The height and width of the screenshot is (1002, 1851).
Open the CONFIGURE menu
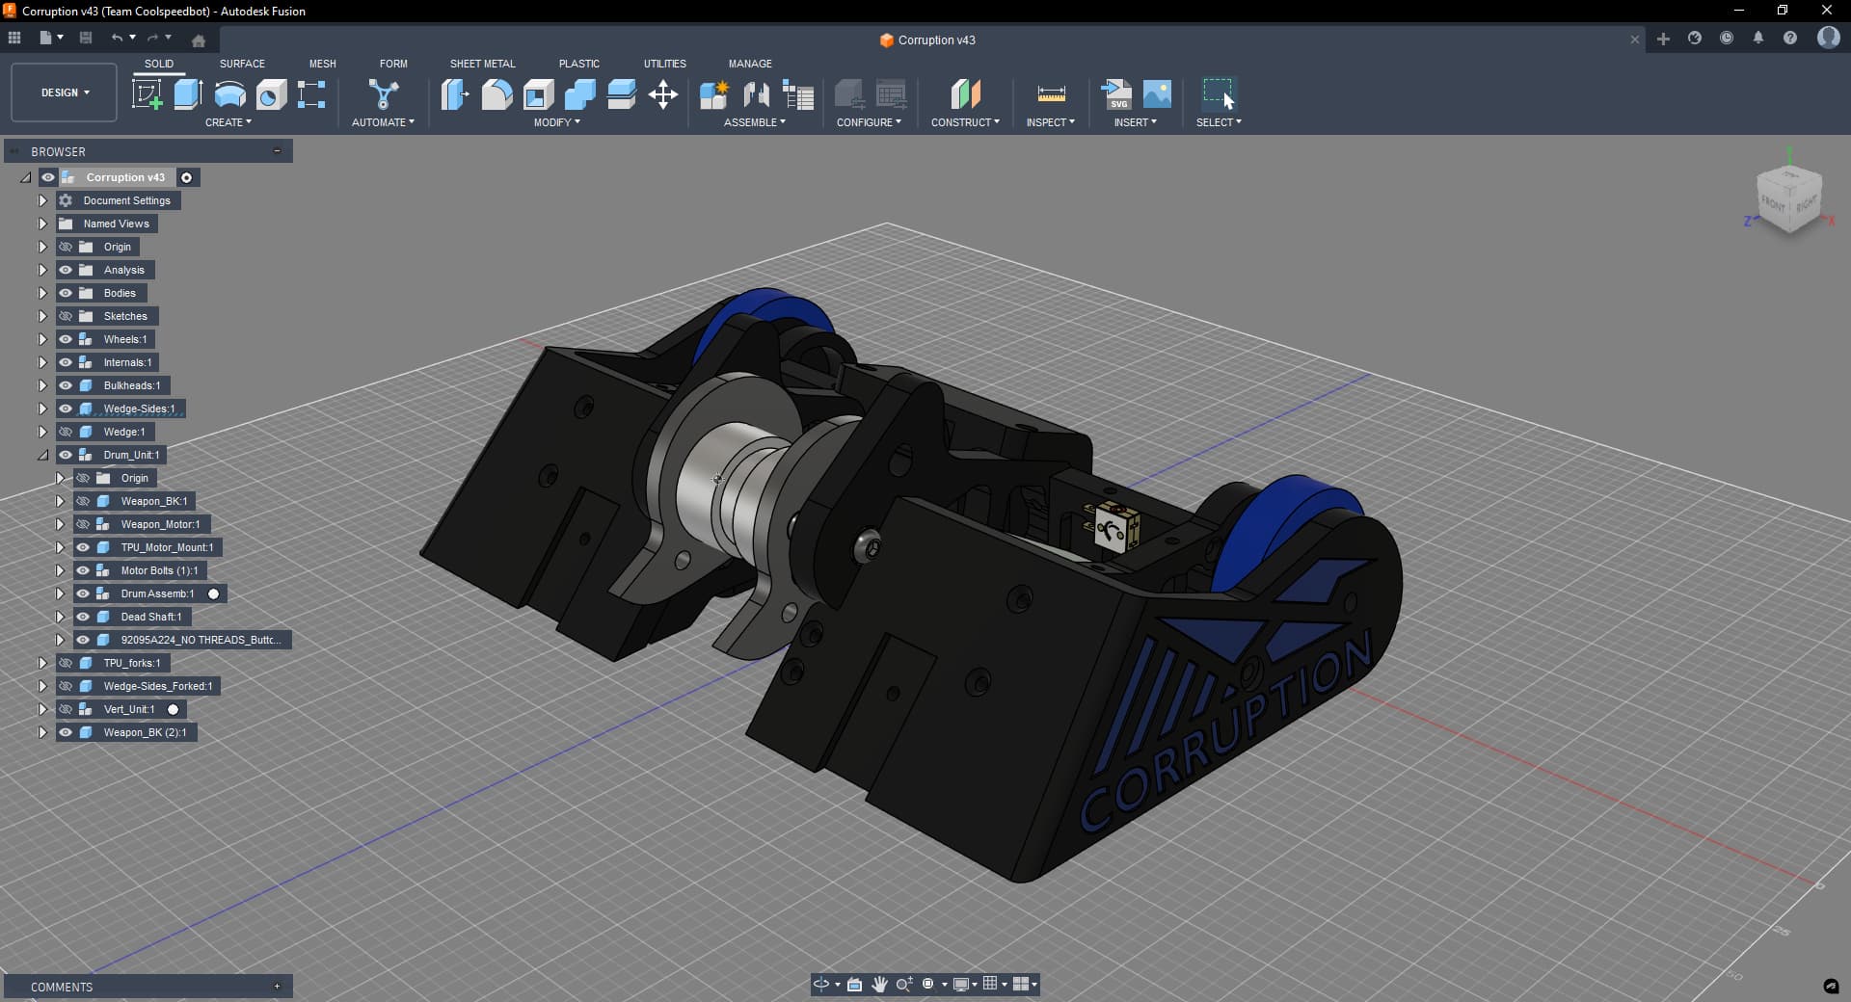click(x=870, y=122)
